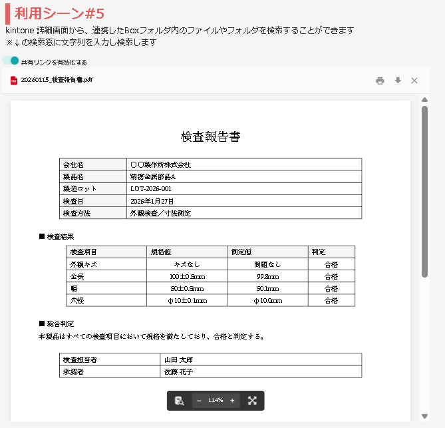Open the find-in-document search icon
This screenshot has width=445, height=428.
180,401
